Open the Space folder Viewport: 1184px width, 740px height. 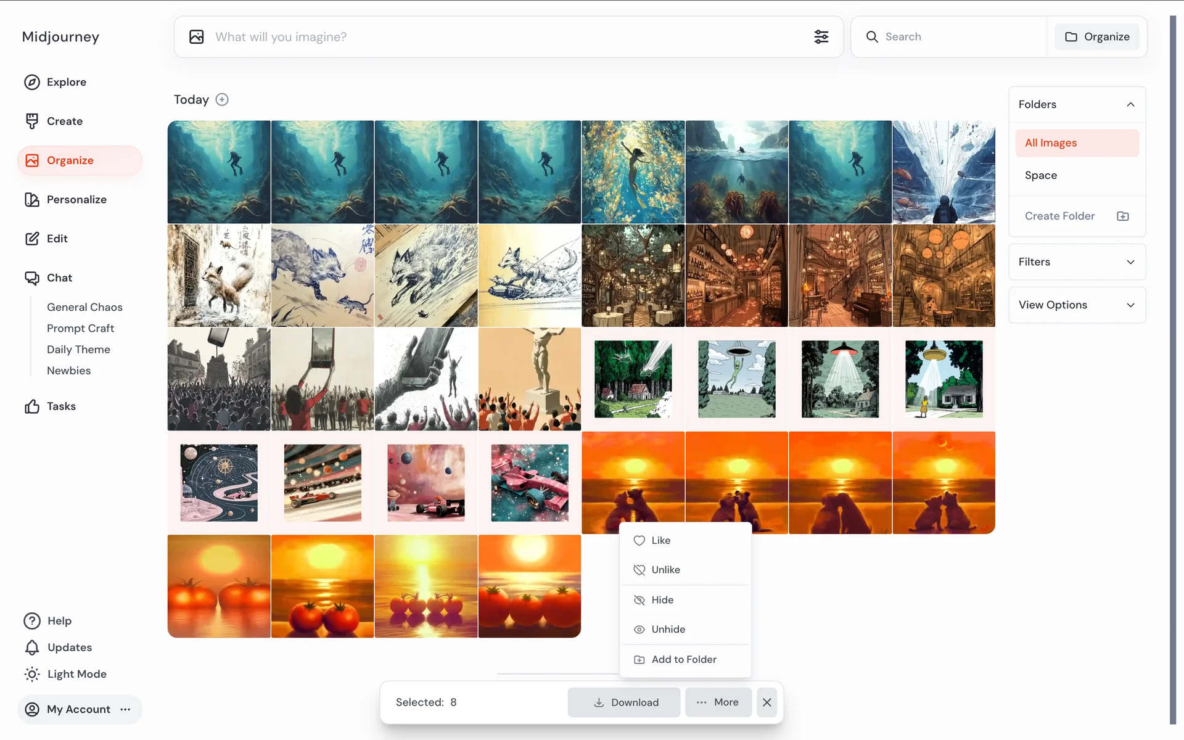point(1041,176)
